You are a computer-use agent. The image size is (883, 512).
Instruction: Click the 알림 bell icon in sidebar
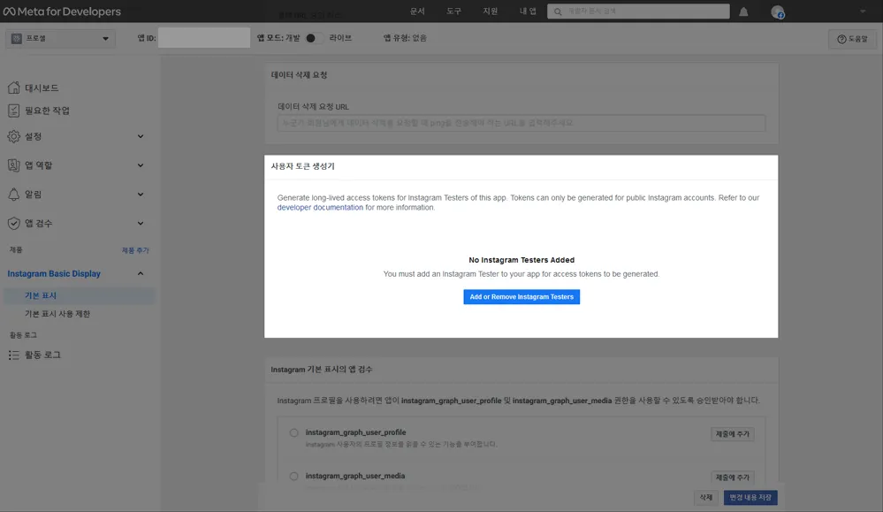[13, 195]
